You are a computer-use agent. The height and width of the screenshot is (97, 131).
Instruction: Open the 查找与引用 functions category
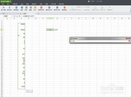(49, 8)
